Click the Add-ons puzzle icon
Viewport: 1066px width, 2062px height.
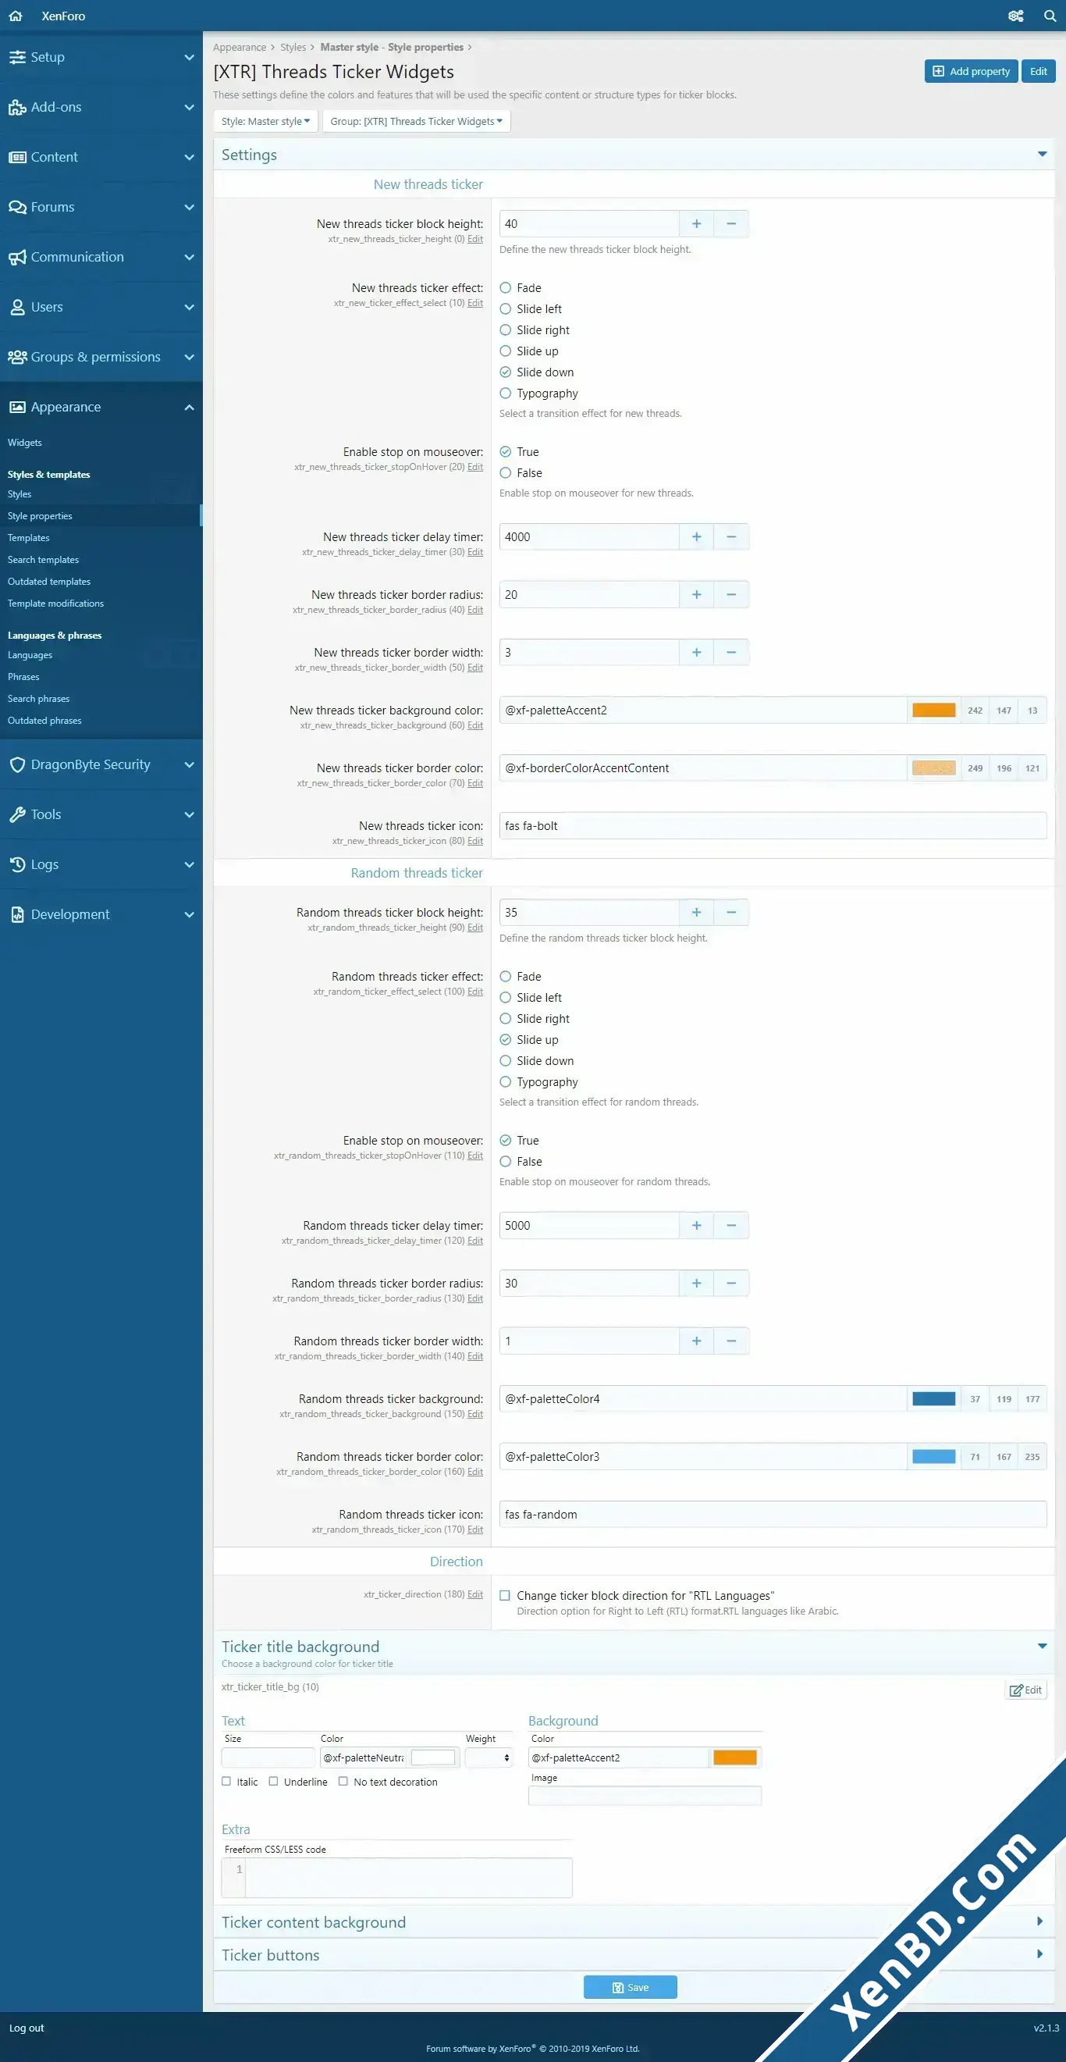[18, 107]
